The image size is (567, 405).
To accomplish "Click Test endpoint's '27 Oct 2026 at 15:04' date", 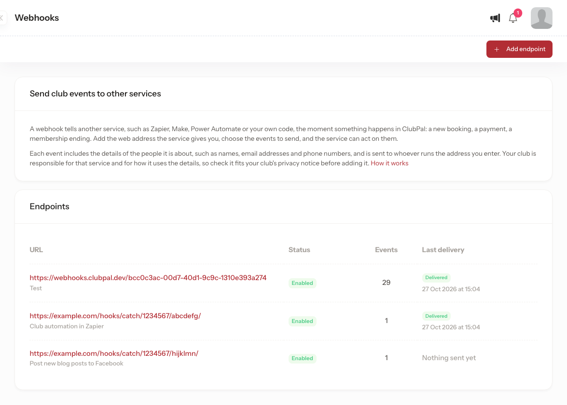I will 451,289.
